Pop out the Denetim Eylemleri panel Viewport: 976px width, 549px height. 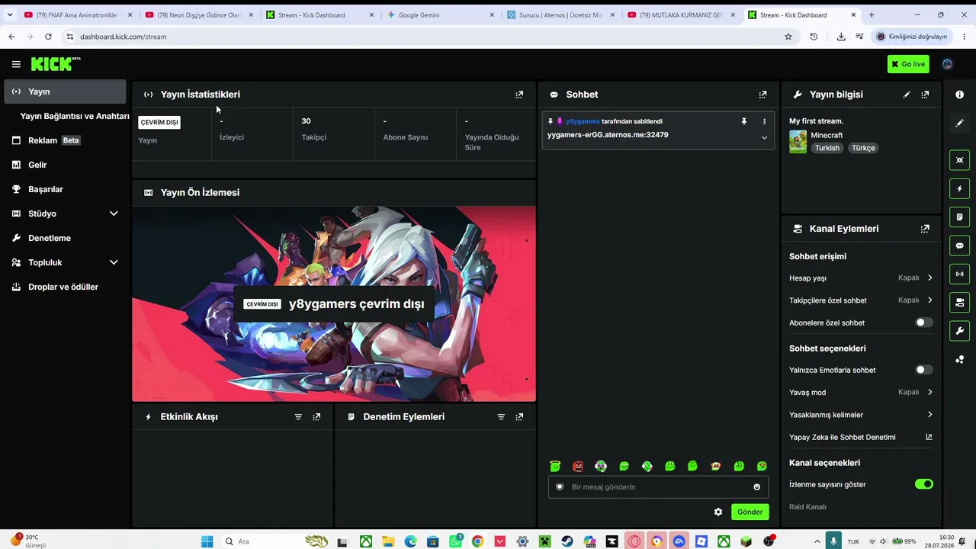pos(519,417)
